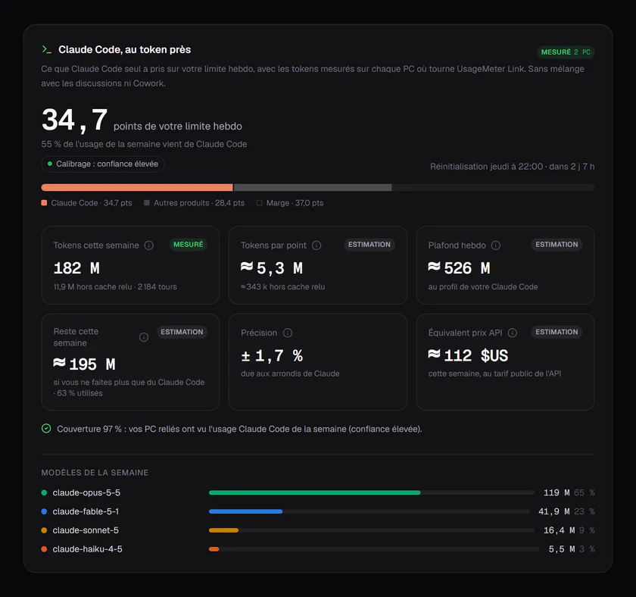Click the terminal prompt icon beside Claude Code title

click(47, 49)
